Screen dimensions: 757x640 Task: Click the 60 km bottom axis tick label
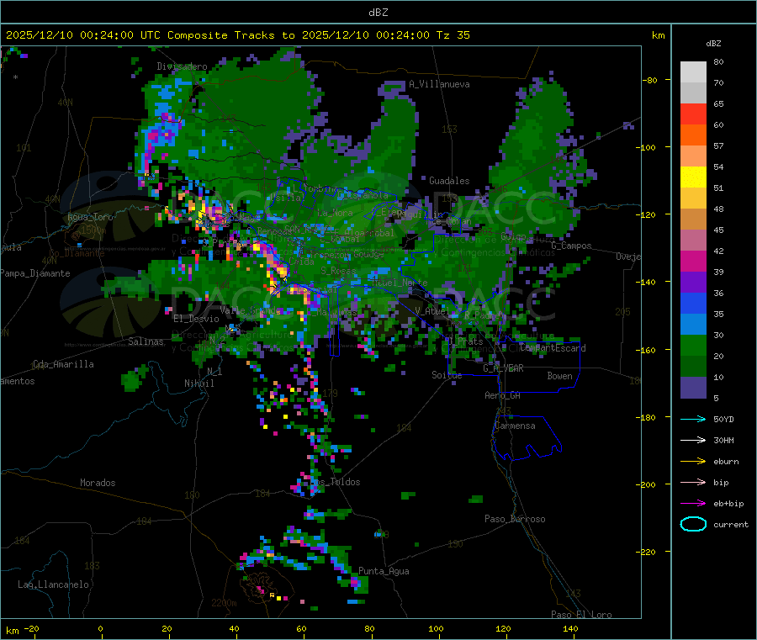tap(301, 628)
